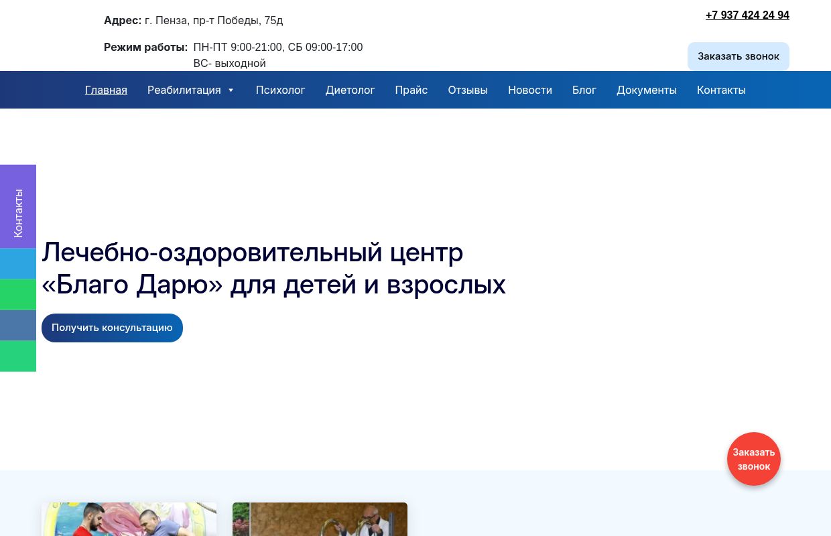Click the Режим работы: label
This screenshot has width=831, height=536.
(x=145, y=47)
